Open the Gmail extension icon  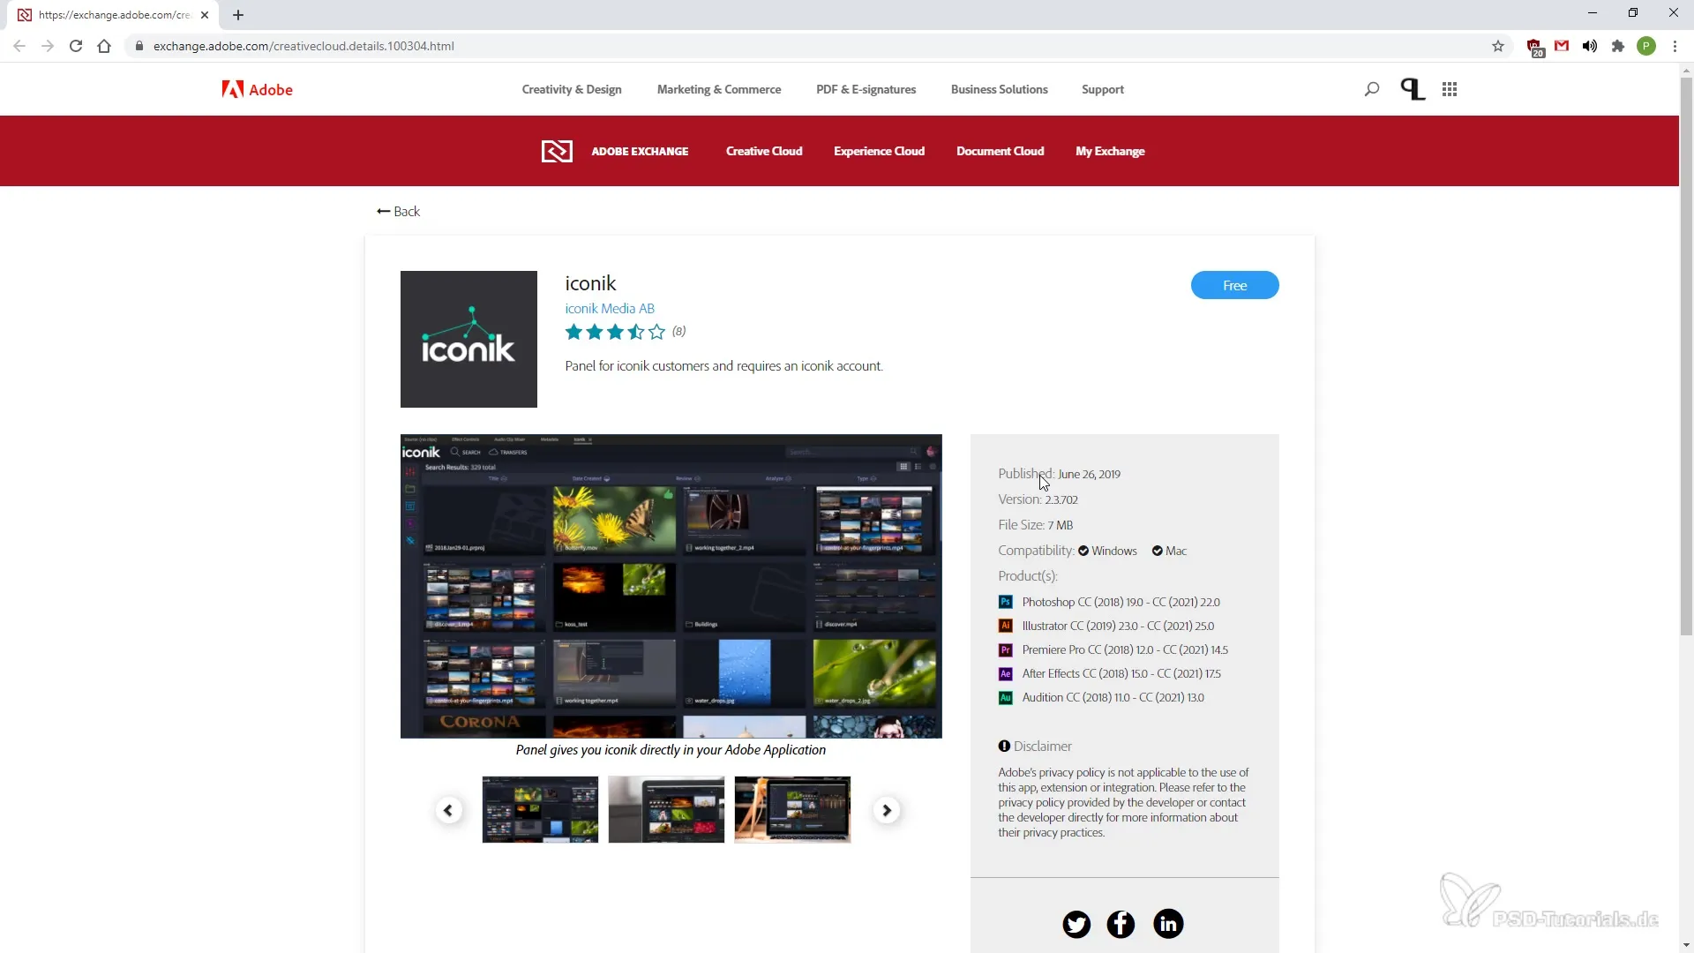[x=1562, y=46]
